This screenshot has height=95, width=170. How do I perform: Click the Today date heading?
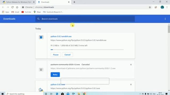38,29
